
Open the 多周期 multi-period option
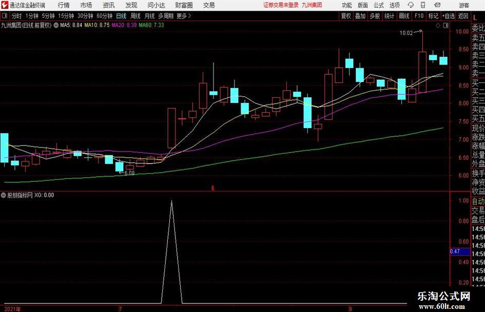[166, 16]
